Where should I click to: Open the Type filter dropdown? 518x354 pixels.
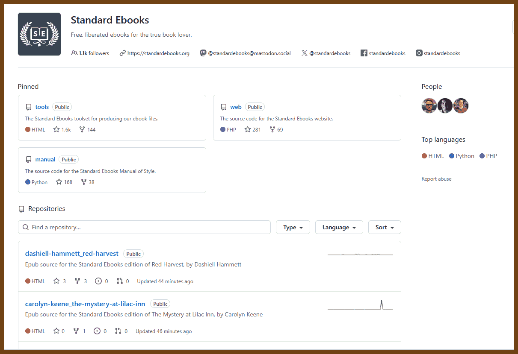point(293,227)
